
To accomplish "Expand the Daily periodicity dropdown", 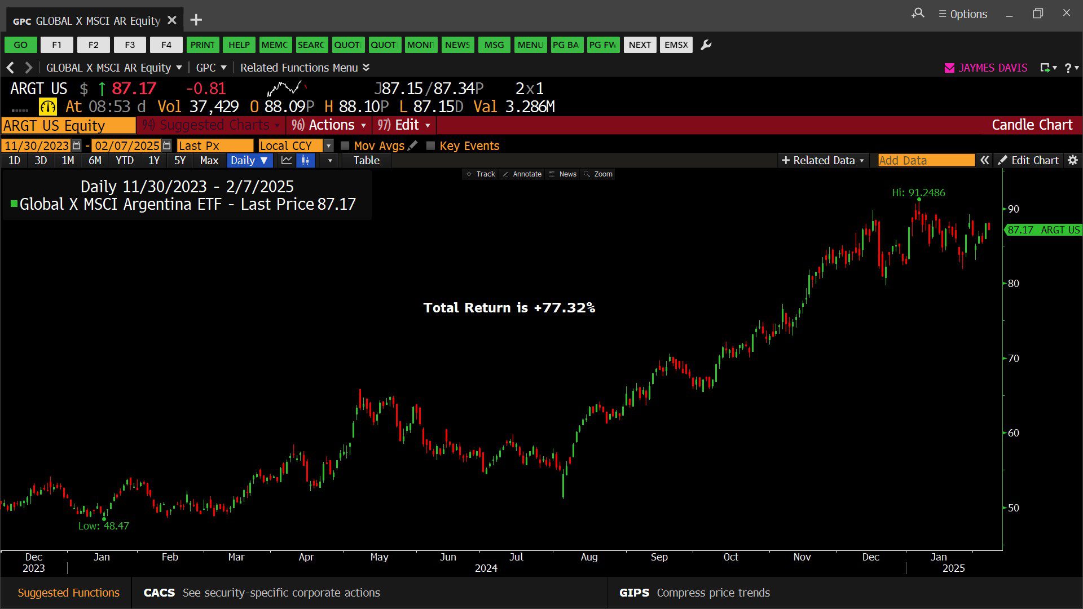I will coord(249,161).
